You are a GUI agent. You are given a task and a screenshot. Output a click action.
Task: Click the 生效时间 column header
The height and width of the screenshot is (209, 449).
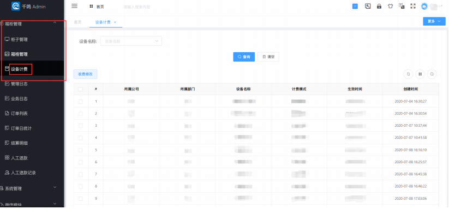coord(355,89)
